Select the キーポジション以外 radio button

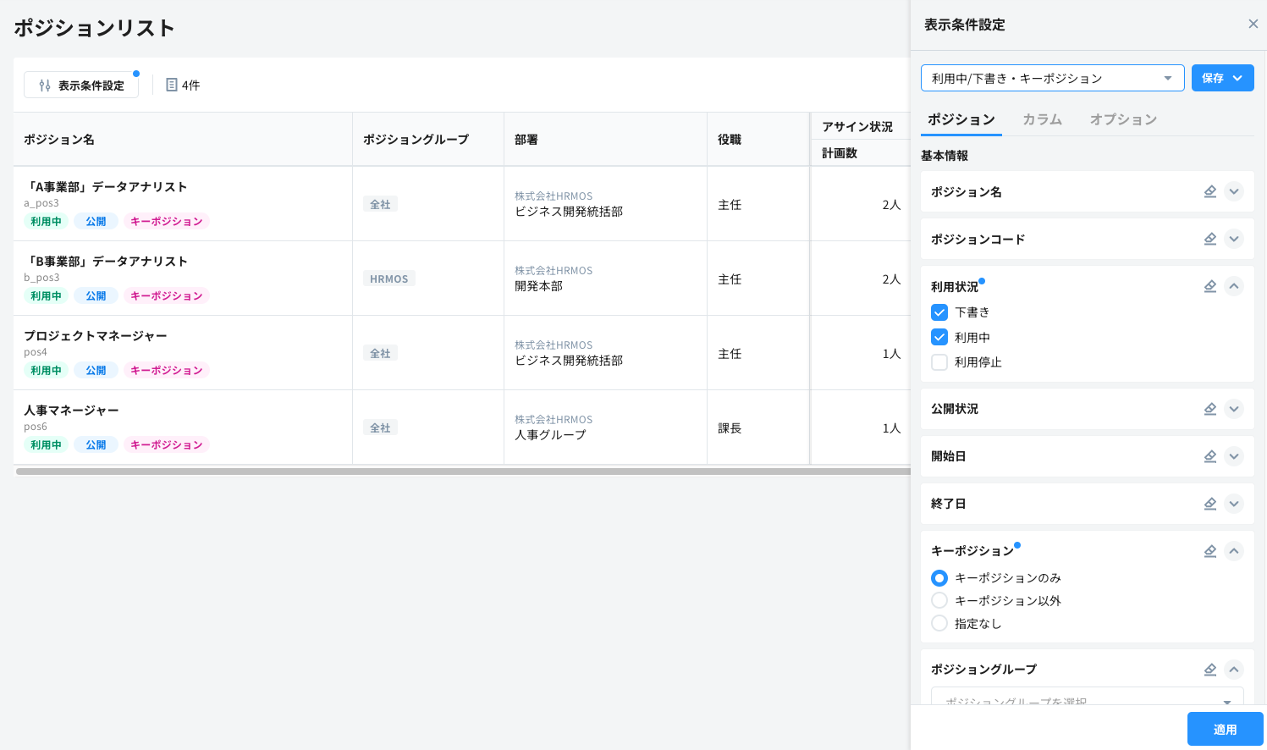pos(939,600)
